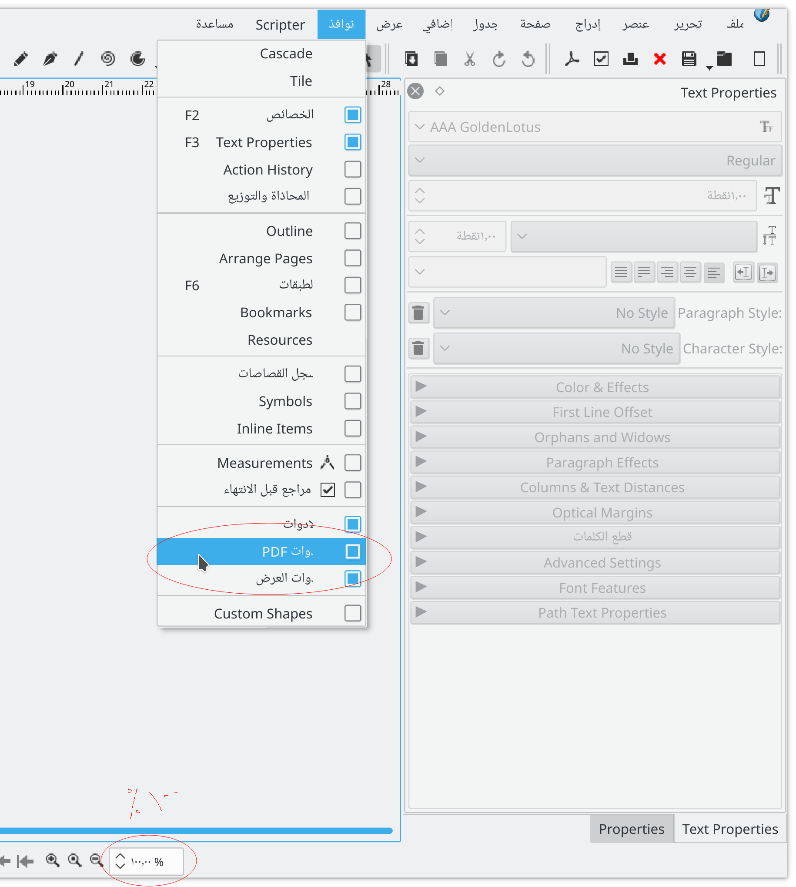The width and height of the screenshot is (796, 887).
Task: Click the Save floppy disk icon
Action: point(689,59)
